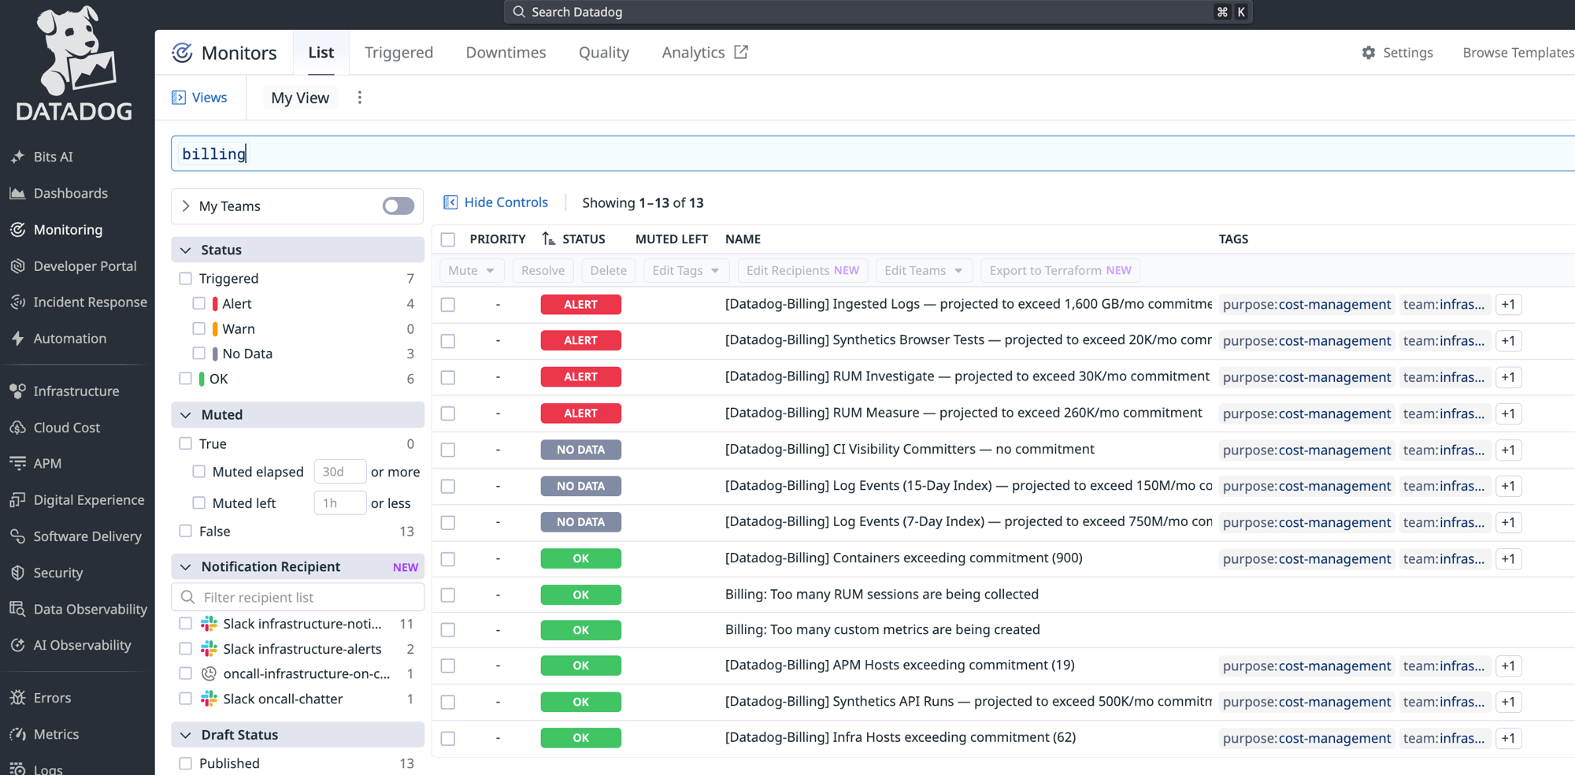Screen dimensions: 1575x775
Task: Switch to the Quality tab
Action: tap(604, 53)
